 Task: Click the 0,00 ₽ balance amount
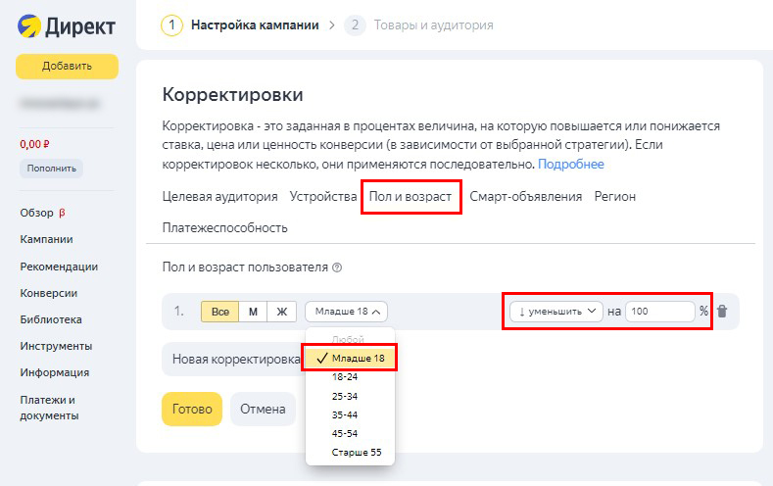coord(34,144)
